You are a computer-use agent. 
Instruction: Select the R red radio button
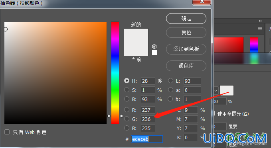[x=127, y=109]
